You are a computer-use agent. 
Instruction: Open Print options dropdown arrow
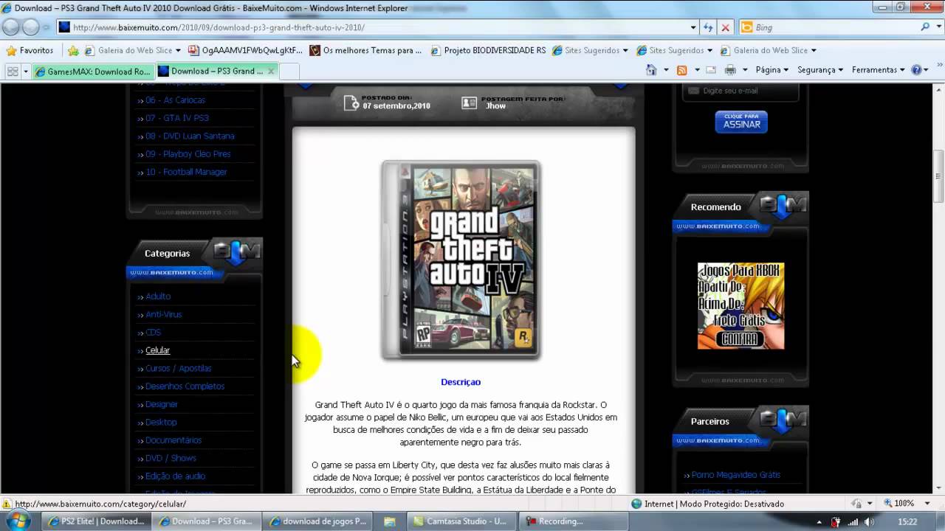744,70
